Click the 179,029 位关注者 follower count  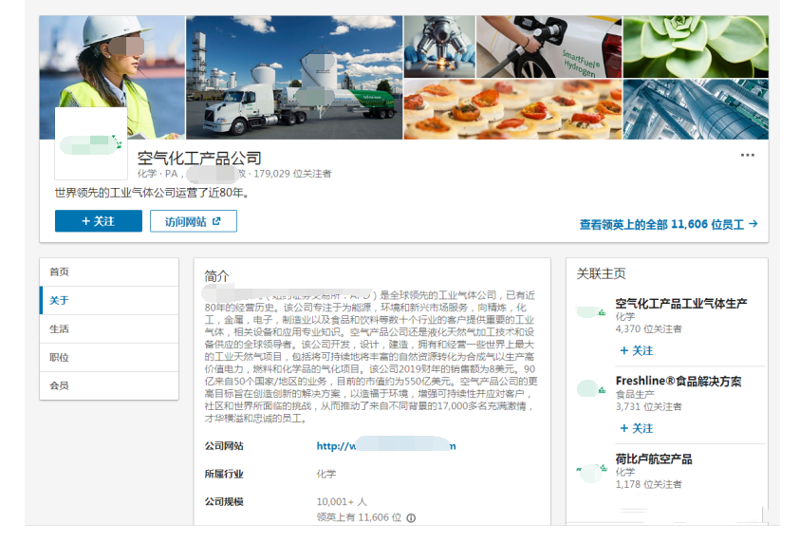292,174
